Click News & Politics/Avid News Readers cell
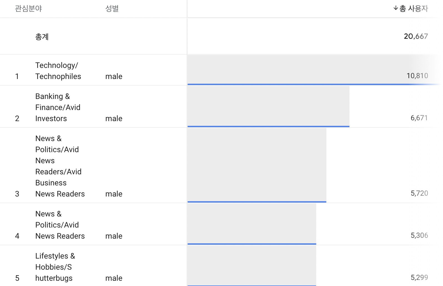This screenshot has width=443, height=286. tap(60, 225)
